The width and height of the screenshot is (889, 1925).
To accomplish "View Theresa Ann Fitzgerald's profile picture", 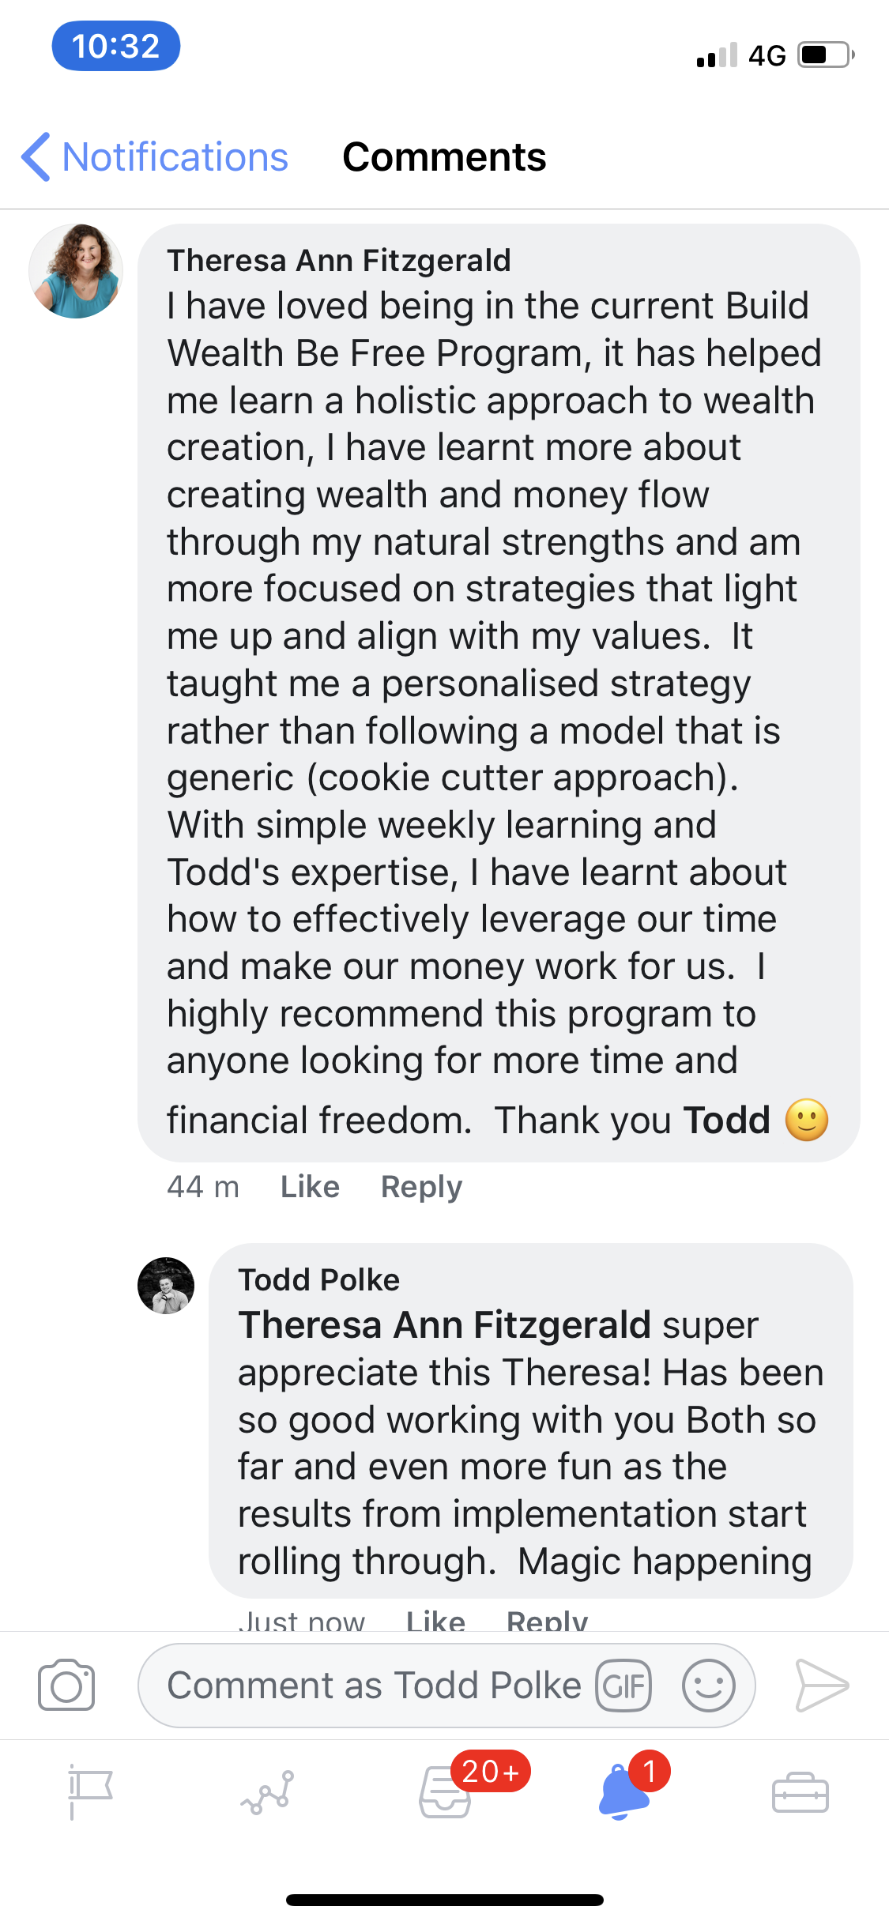I will click(76, 271).
